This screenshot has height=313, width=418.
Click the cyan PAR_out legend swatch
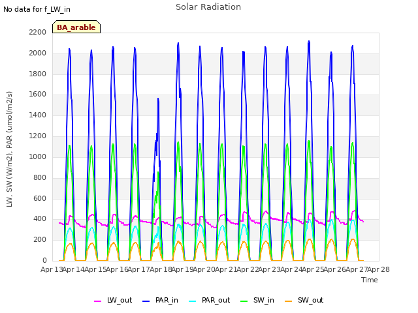(x=193, y=301)
